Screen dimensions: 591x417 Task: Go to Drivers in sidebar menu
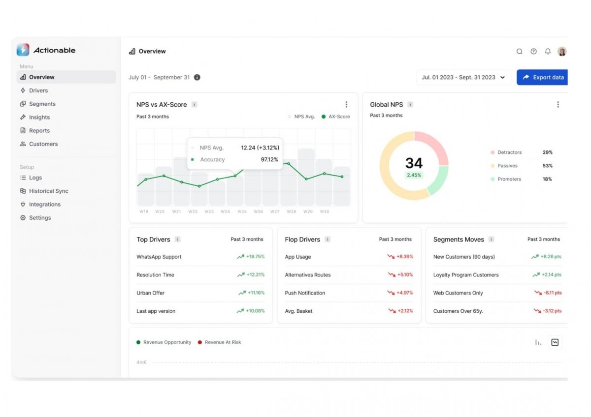point(38,90)
